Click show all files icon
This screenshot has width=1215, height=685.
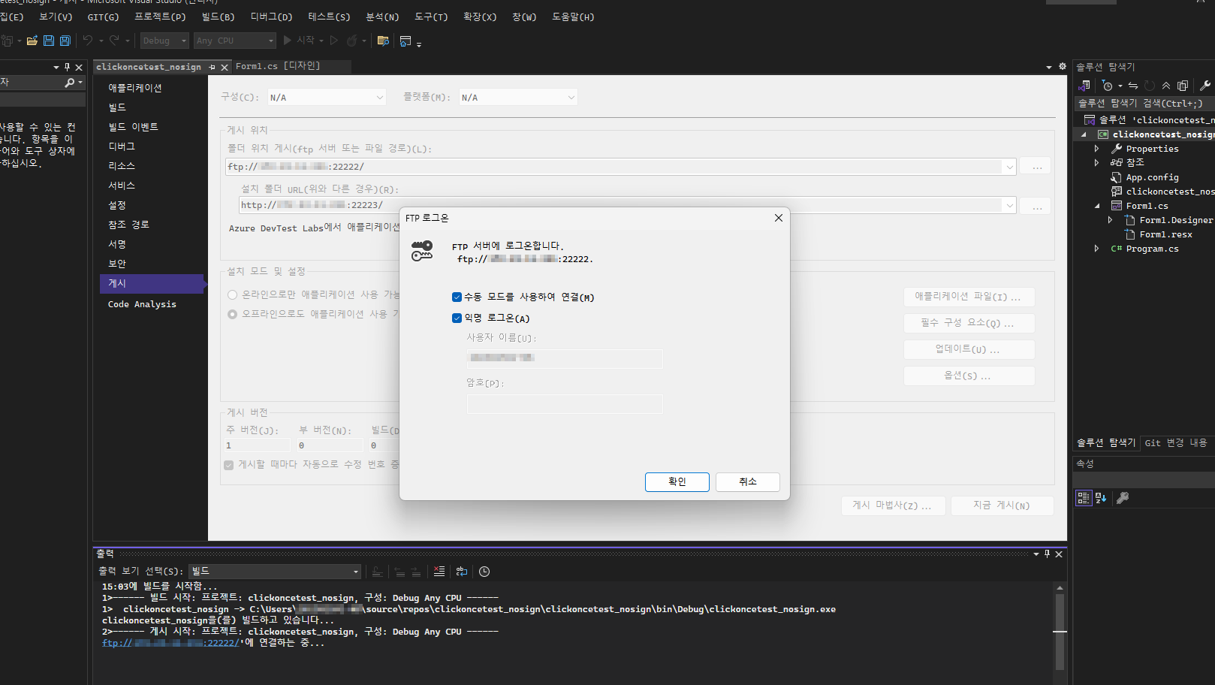pyautogui.click(x=1183, y=86)
